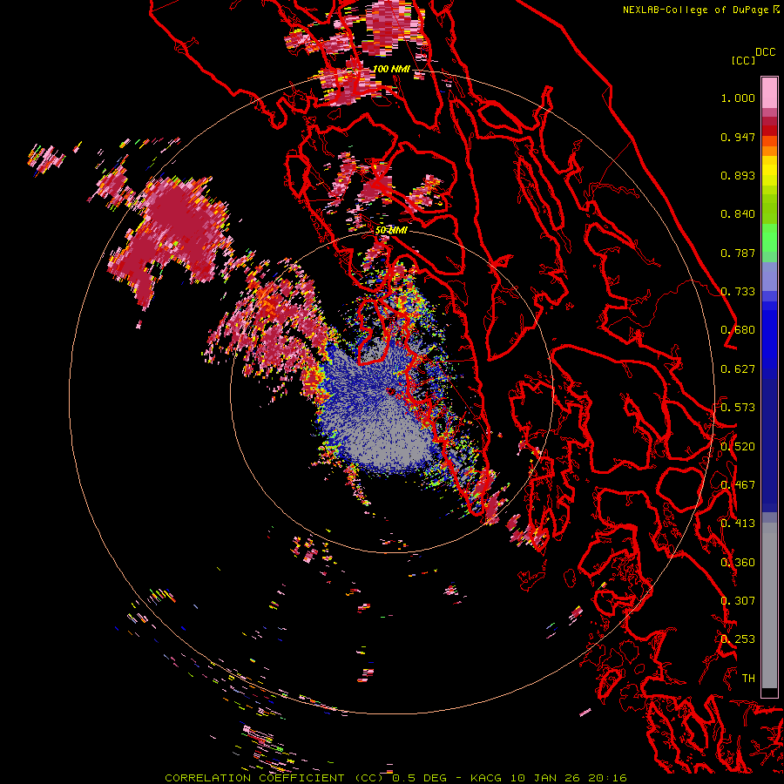Select the 0.520 scale value
Screen dimensions: 784x784
738,447
